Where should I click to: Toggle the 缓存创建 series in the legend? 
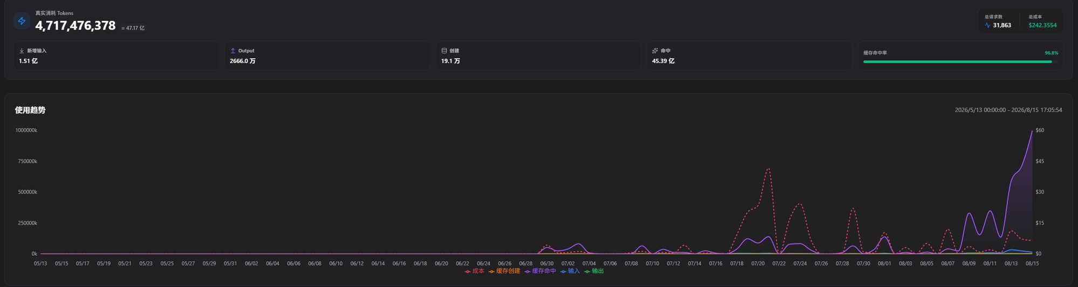click(504, 271)
